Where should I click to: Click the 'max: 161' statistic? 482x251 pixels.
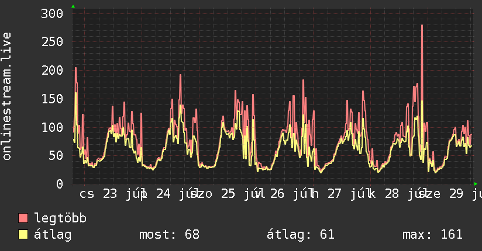pos(432,235)
